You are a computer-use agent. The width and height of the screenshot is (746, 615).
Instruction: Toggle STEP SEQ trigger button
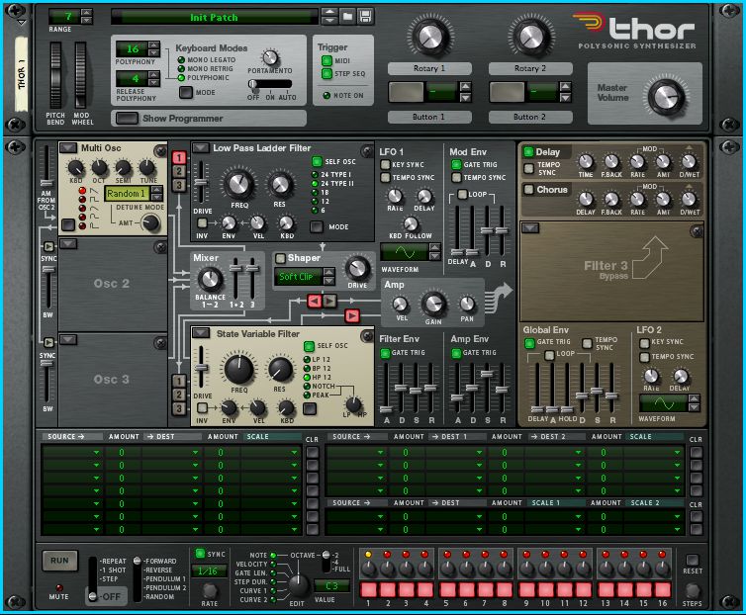[x=326, y=74]
